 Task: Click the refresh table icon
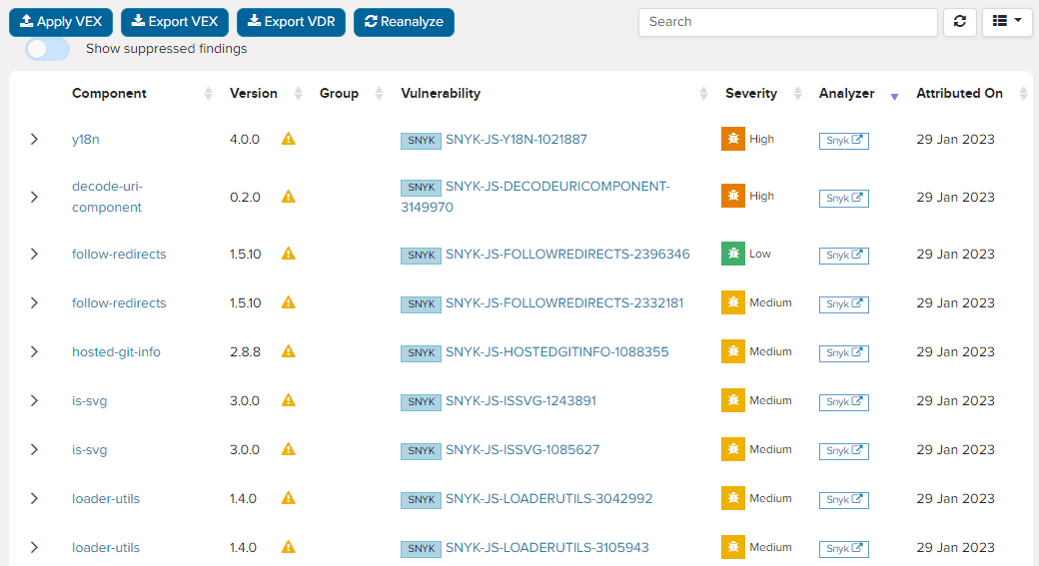959,22
